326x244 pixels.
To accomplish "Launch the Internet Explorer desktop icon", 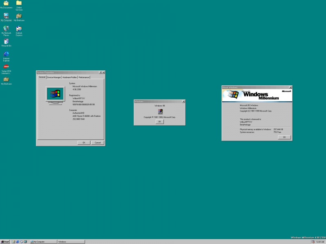I will (6, 57).
